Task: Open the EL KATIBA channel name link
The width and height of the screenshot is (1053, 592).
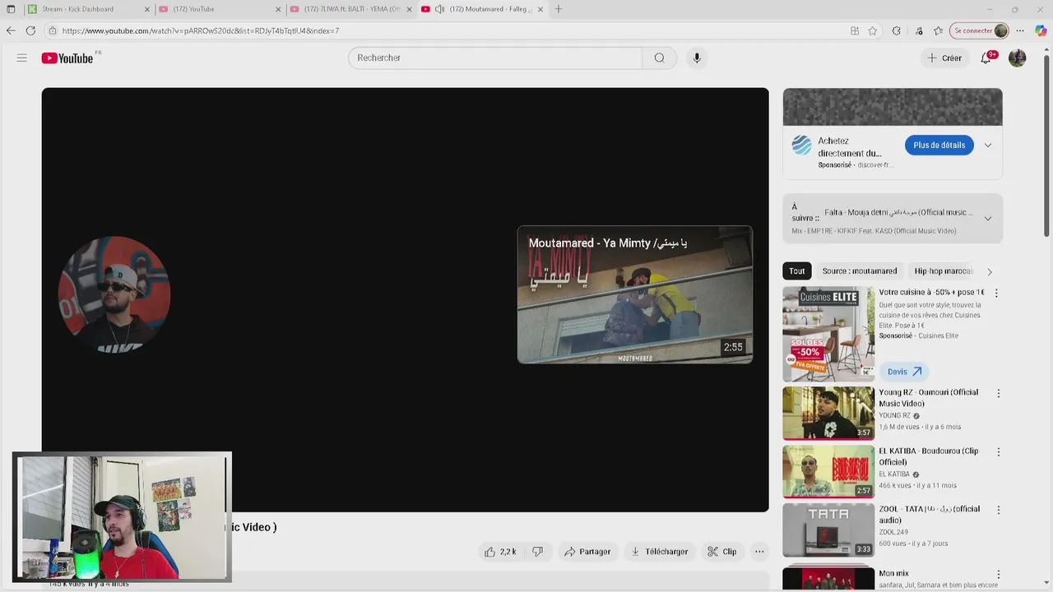Action: [x=894, y=474]
